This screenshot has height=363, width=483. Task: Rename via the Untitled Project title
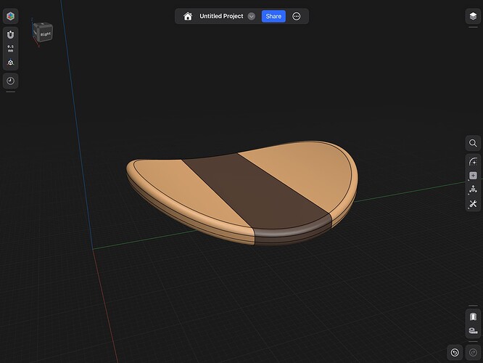[221, 16]
